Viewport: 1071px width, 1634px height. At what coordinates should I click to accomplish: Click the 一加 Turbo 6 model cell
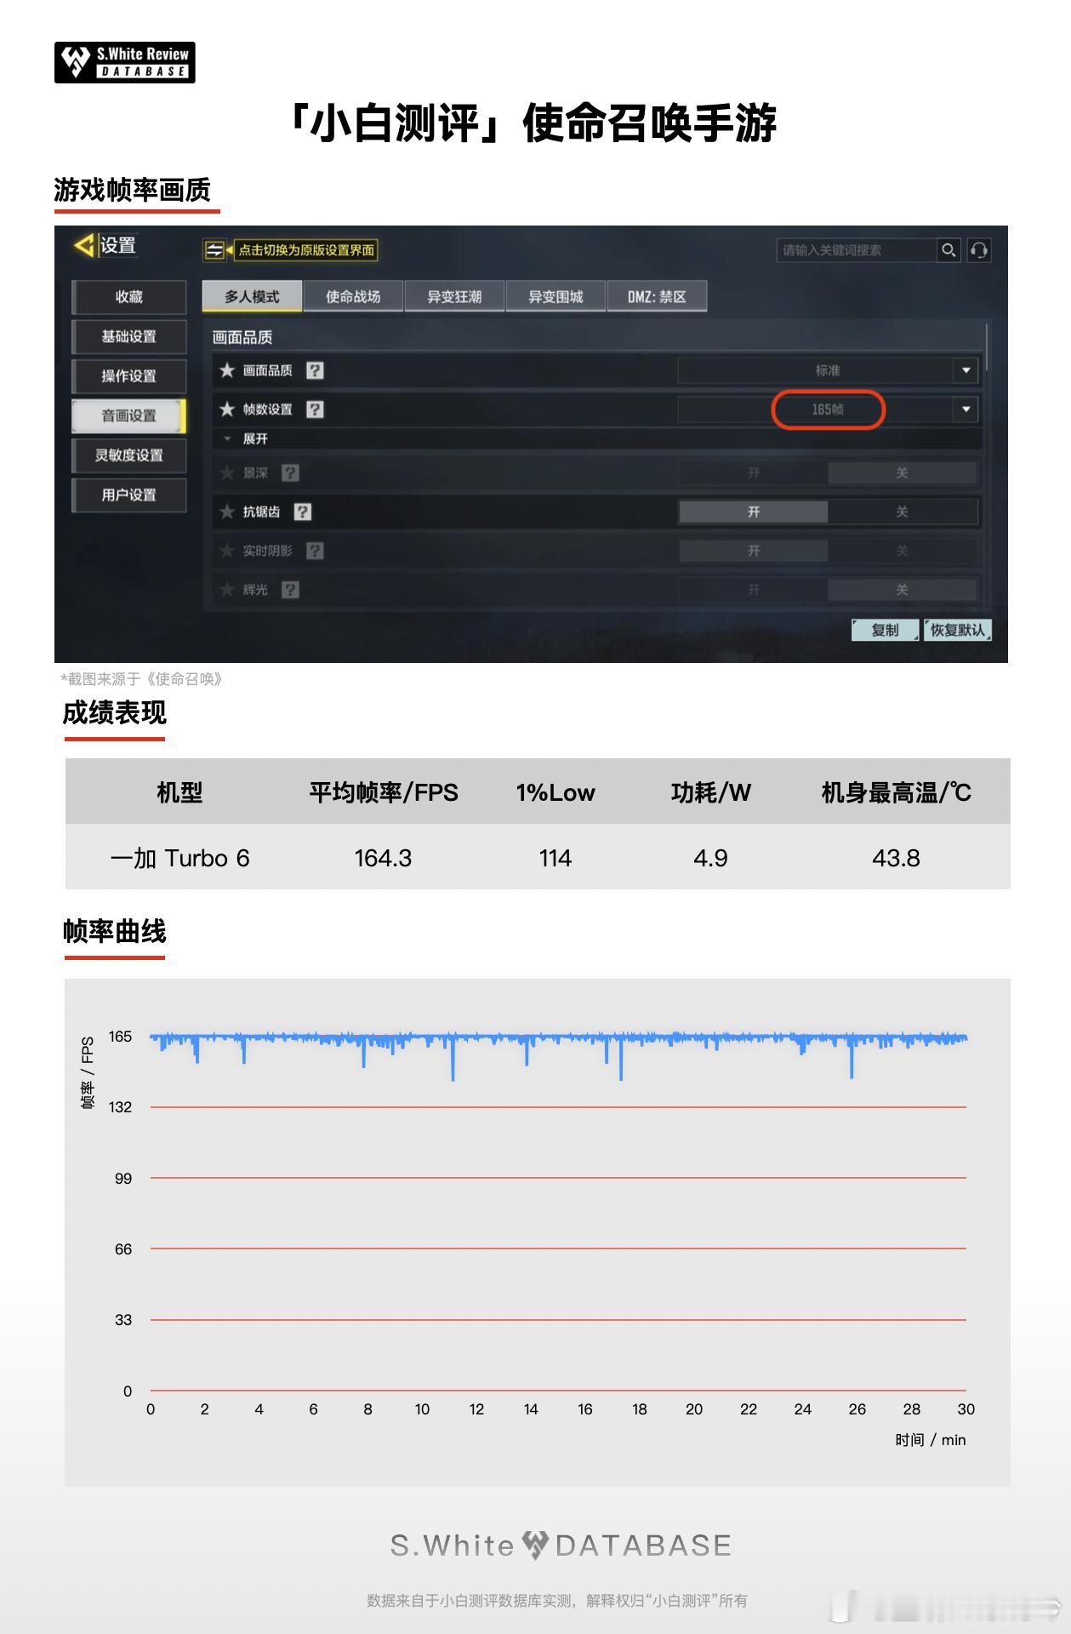[179, 858]
